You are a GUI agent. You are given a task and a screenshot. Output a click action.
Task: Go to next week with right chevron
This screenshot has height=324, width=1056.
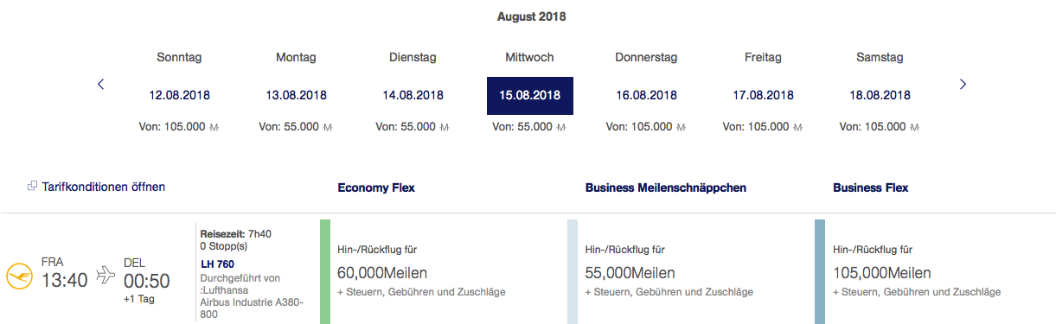click(963, 84)
